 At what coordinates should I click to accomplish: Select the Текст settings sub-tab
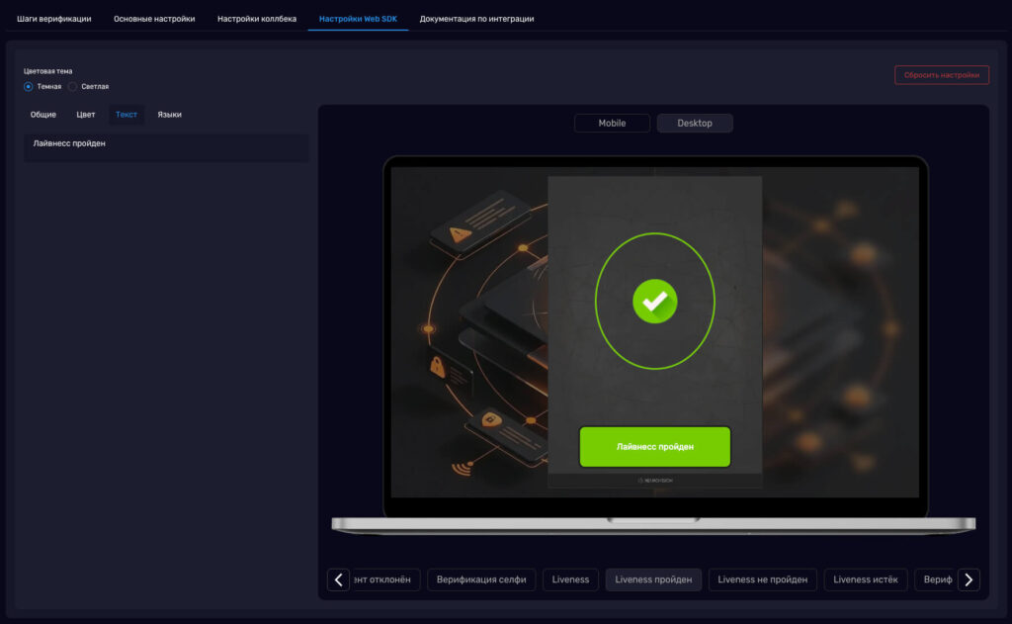(x=126, y=115)
